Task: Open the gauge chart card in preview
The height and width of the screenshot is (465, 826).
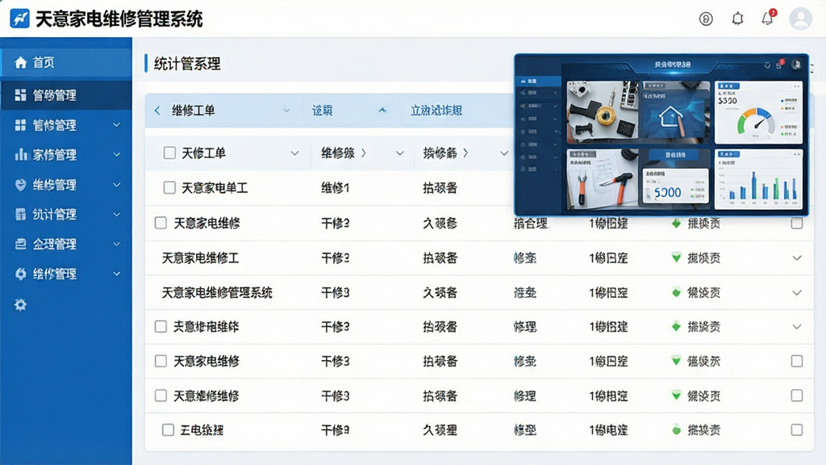Action: click(758, 112)
